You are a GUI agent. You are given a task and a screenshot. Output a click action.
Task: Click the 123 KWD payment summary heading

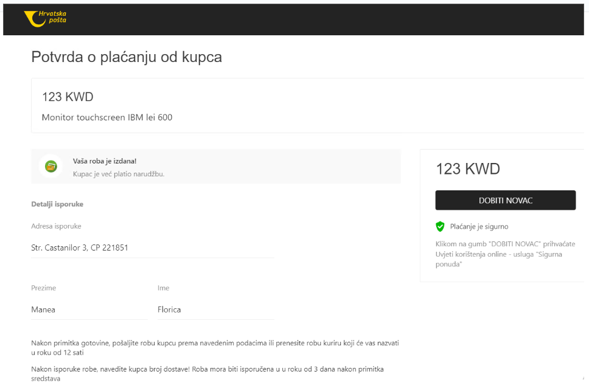pyautogui.click(x=467, y=168)
